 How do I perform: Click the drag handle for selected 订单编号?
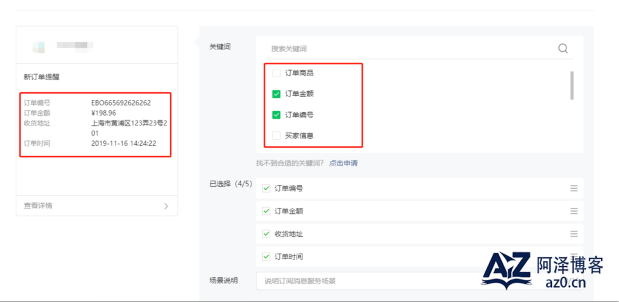tap(574, 188)
